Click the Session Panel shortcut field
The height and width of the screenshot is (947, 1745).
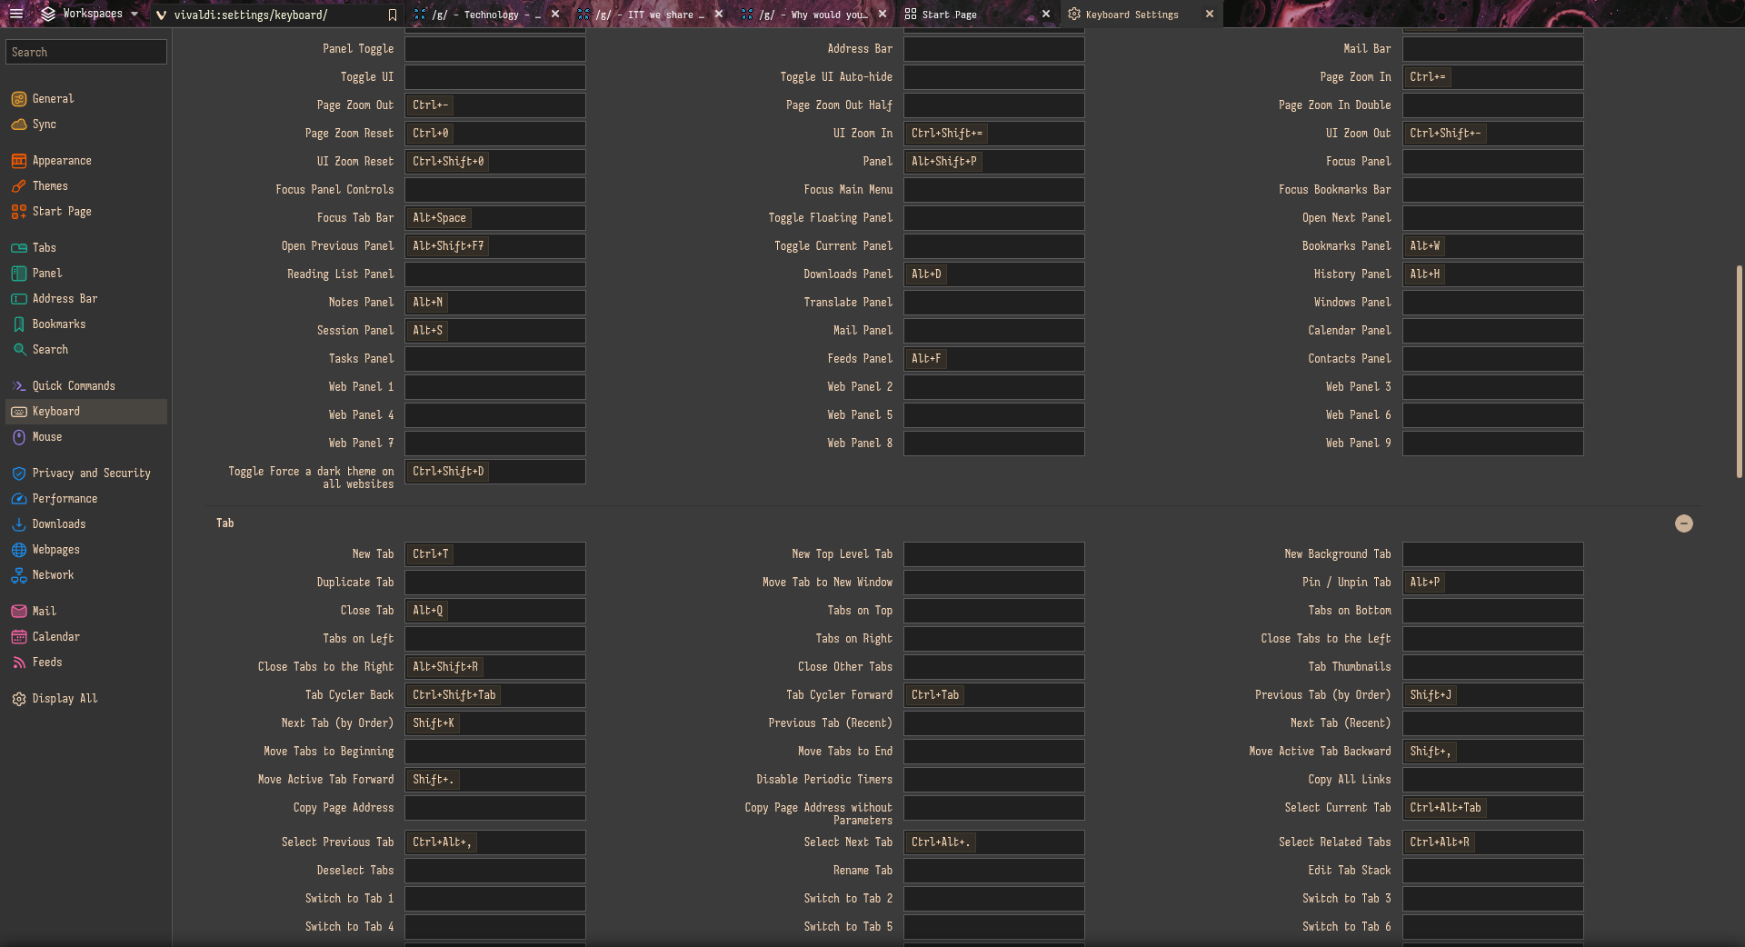[x=495, y=331]
